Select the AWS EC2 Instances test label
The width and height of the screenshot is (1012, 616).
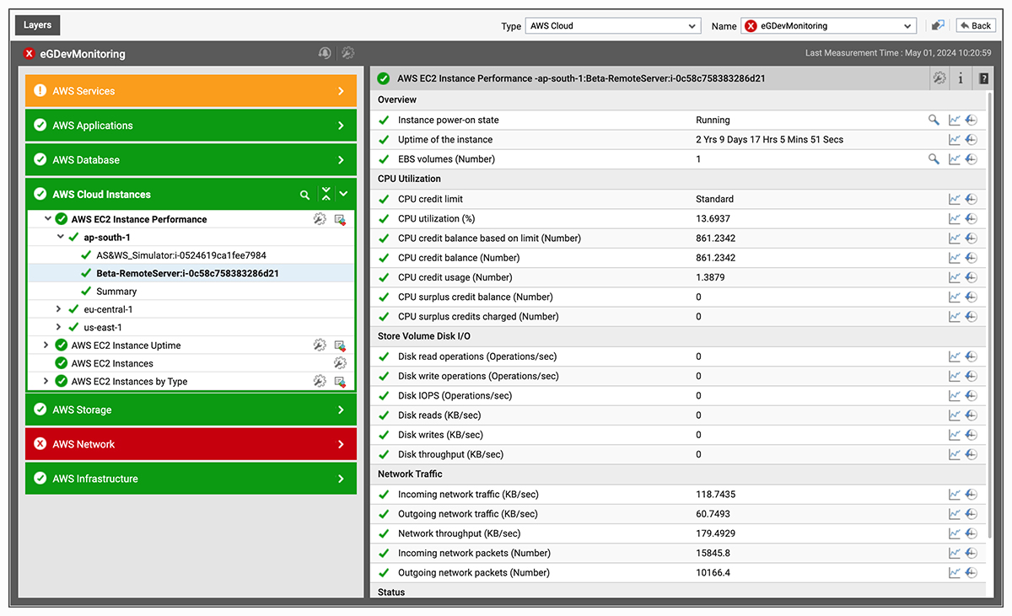click(112, 363)
